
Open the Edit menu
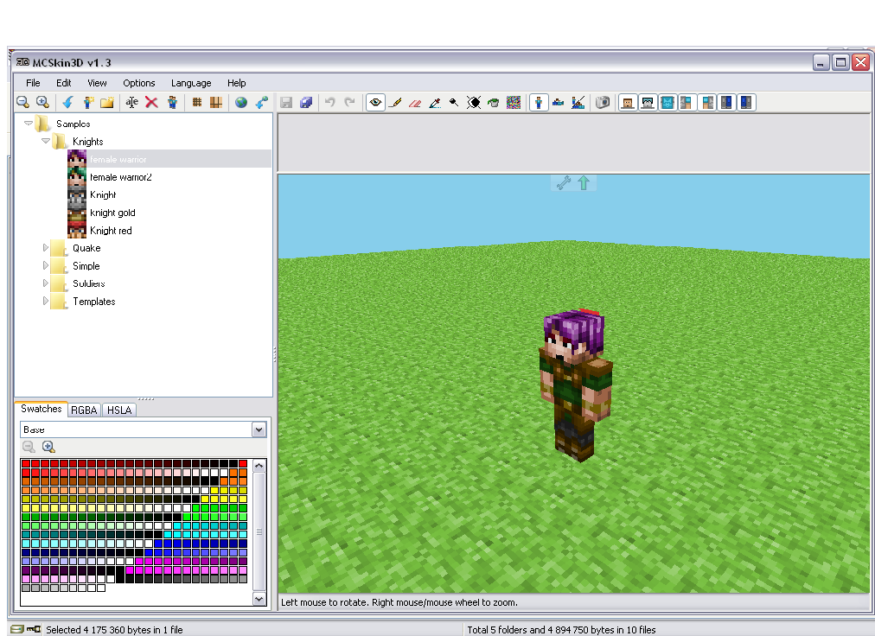click(64, 83)
